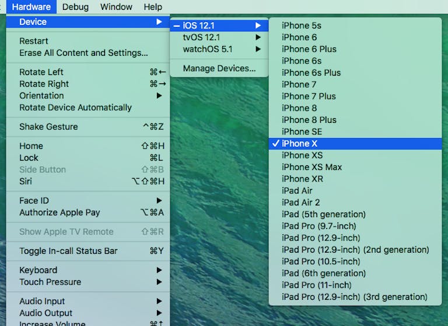Image resolution: width=448 pixels, height=326 pixels.
Task: Expand the Face ID submenu
Action: [88, 201]
